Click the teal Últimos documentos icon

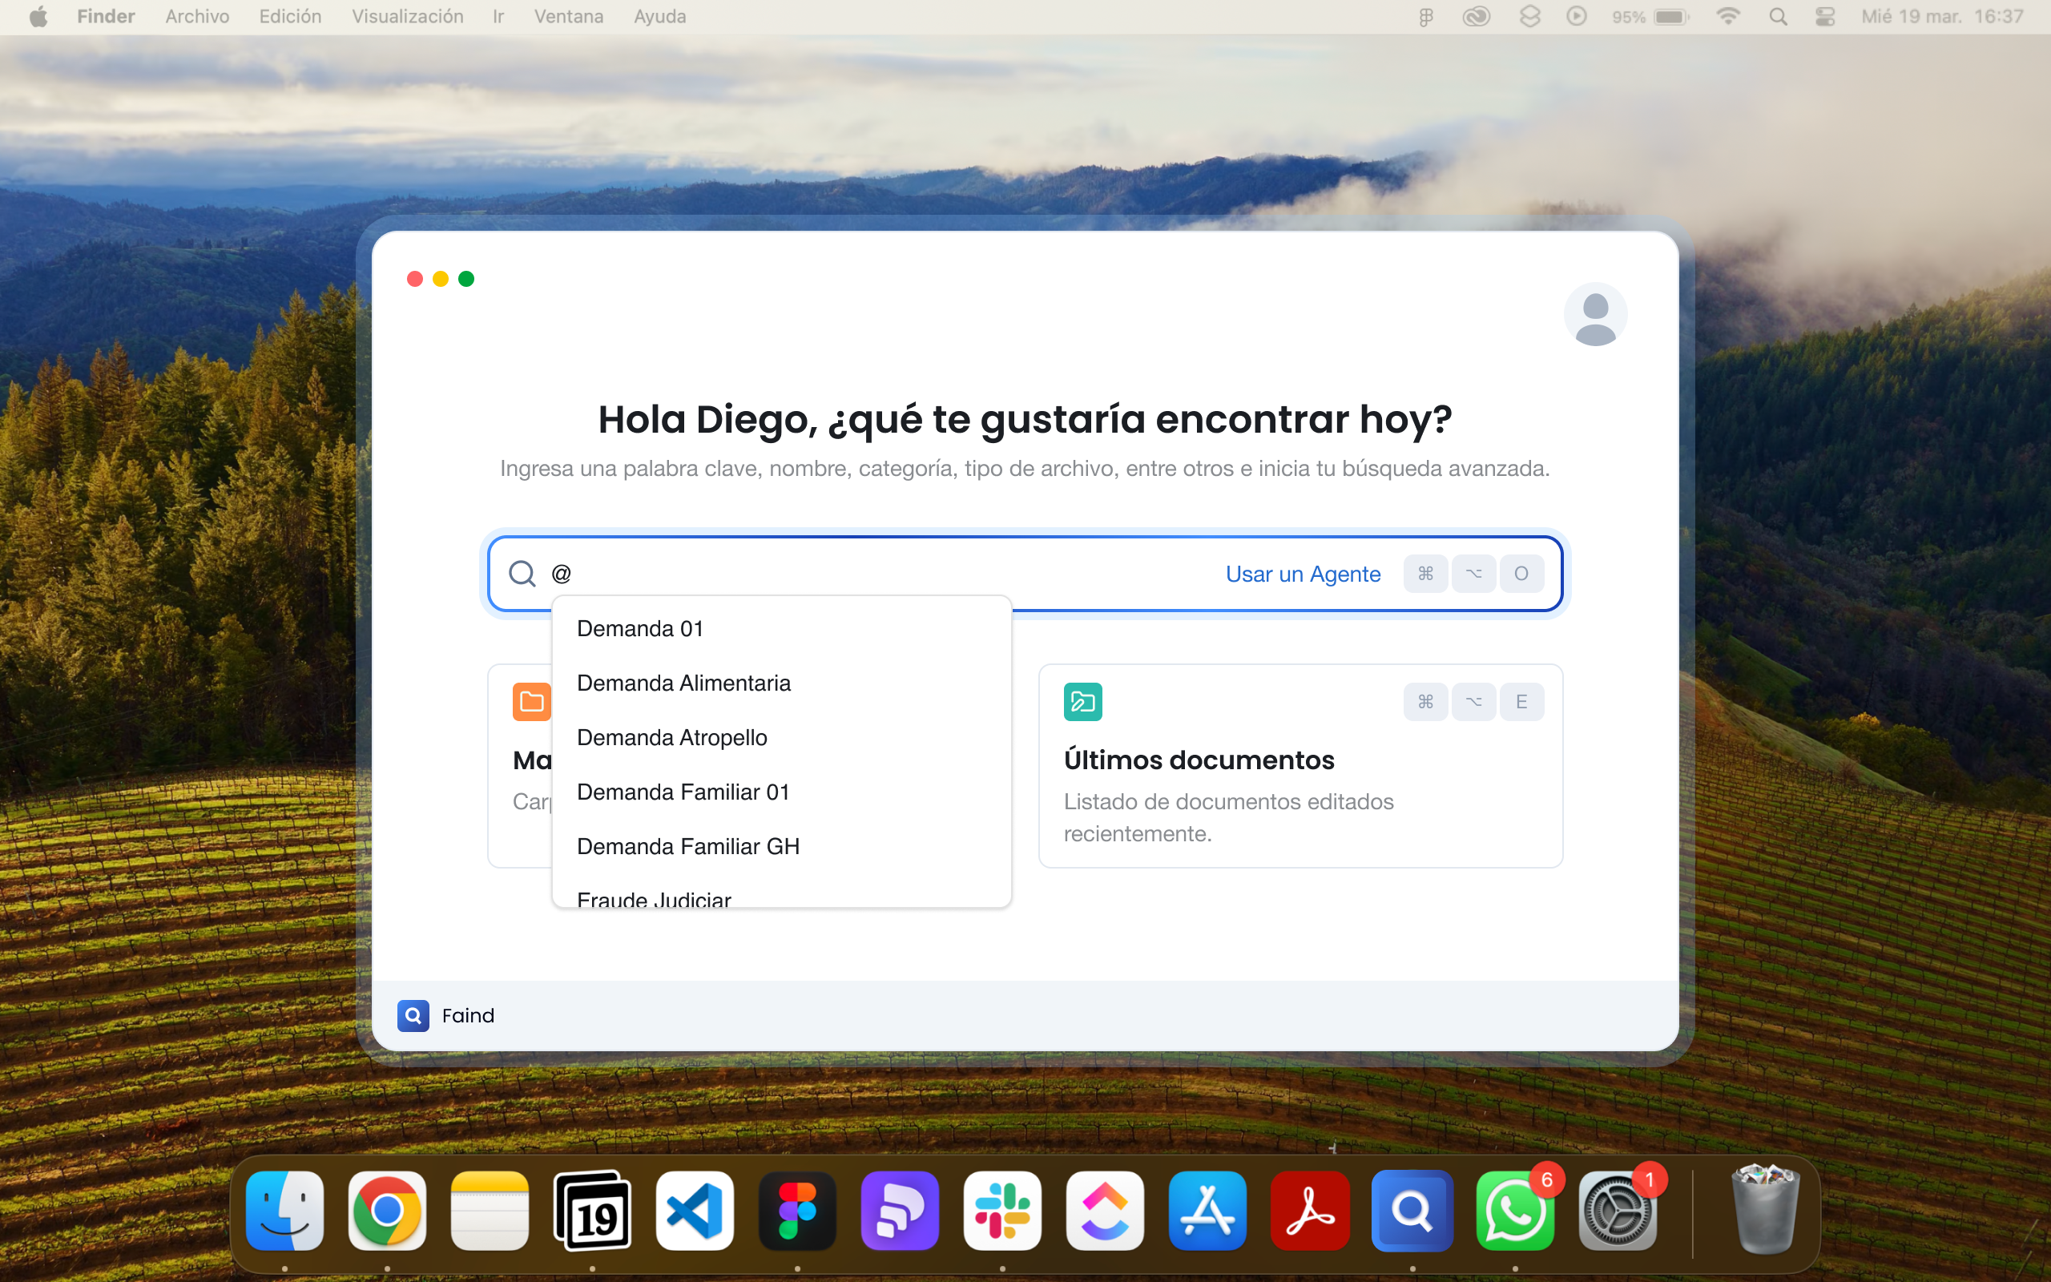(x=1082, y=701)
